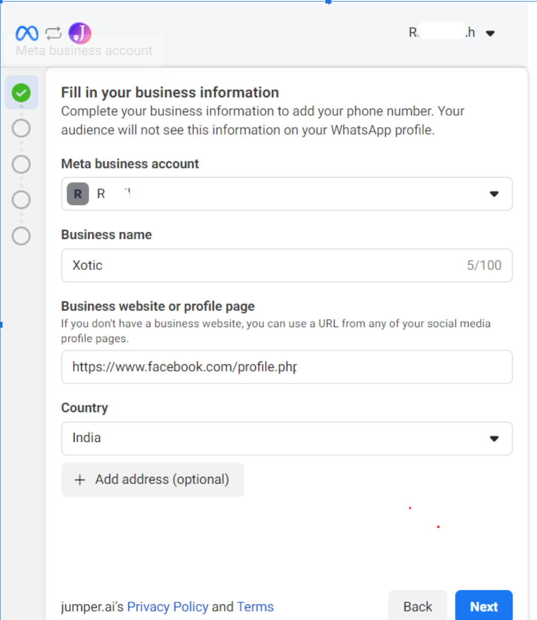The image size is (537, 620).
Task: Click the R avatar inside the business account selector
Action: 77,193
